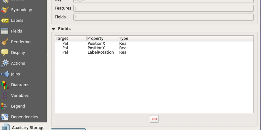The width and height of the screenshot is (261, 130).
Task: Click the Pal target of PositionX row
Action: [x=65, y=44]
